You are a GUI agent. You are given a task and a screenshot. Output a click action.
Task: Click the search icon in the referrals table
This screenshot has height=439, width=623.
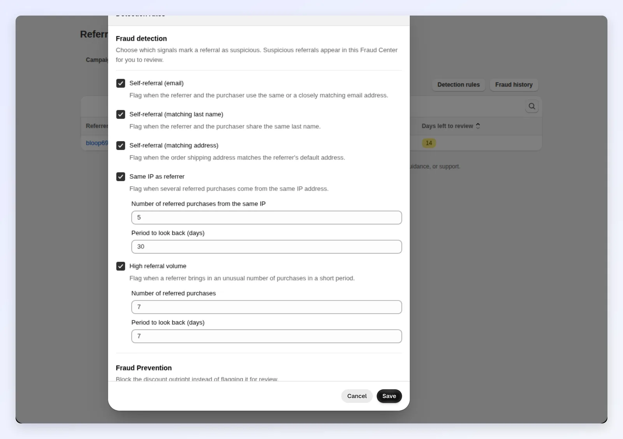(532, 106)
